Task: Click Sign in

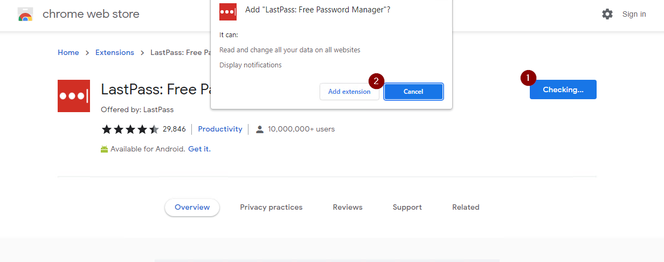Action: tap(634, 14)
